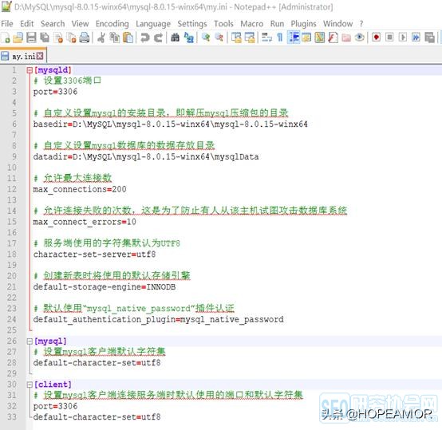442x430 pixels.
Task: Toggle Show All Characters pilcrow icon
Action: tap(280, 37)
